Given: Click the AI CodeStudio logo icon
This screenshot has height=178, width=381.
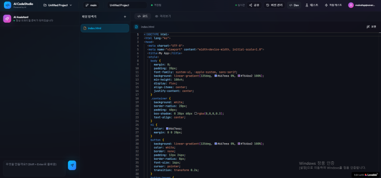Looking at the screenshot, I should click(x=7, y=5).
